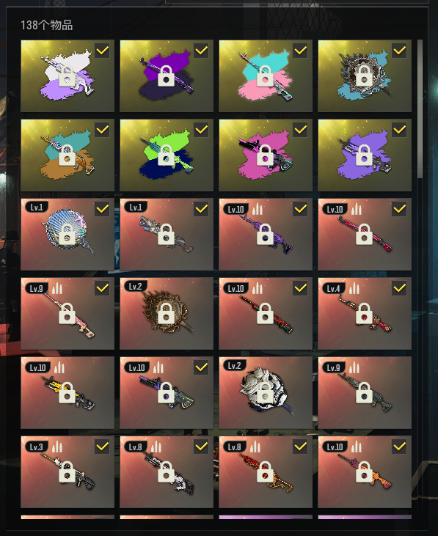Select the magenta splash camo tile
This screenshot has width=438, height=536.
click(x=266, y=155)
